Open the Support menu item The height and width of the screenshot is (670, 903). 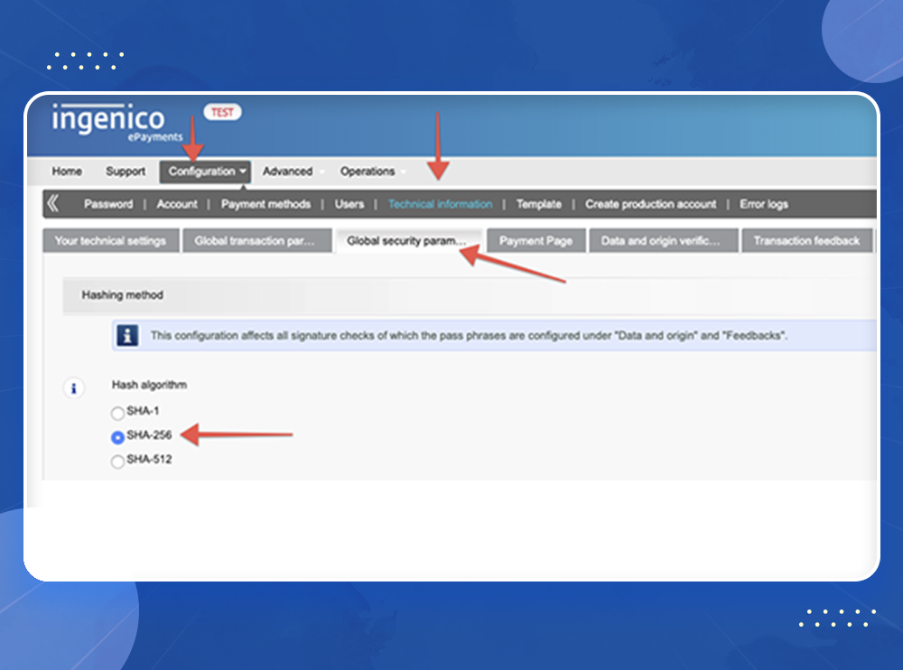126,172
